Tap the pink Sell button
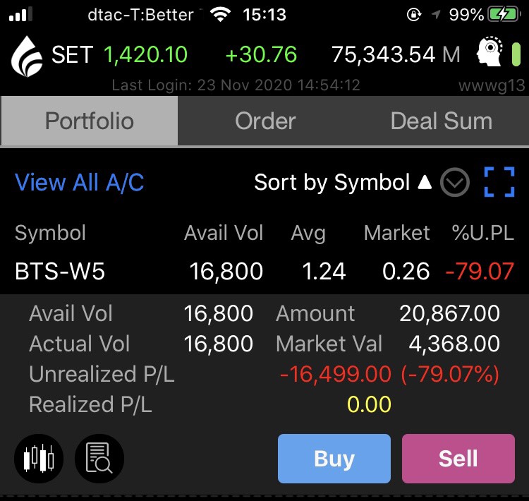The height and width of the screenshot is (501, 529). coord(458,459)
